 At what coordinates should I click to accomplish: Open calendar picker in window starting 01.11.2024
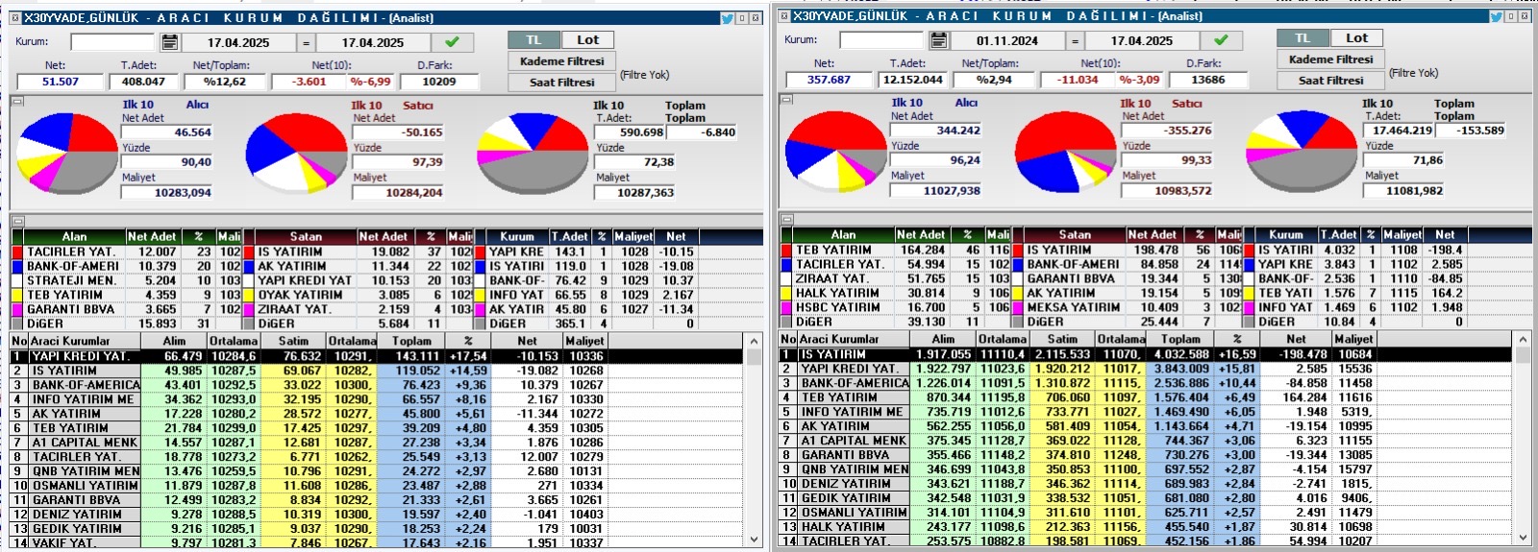click(x=939, y=40)
